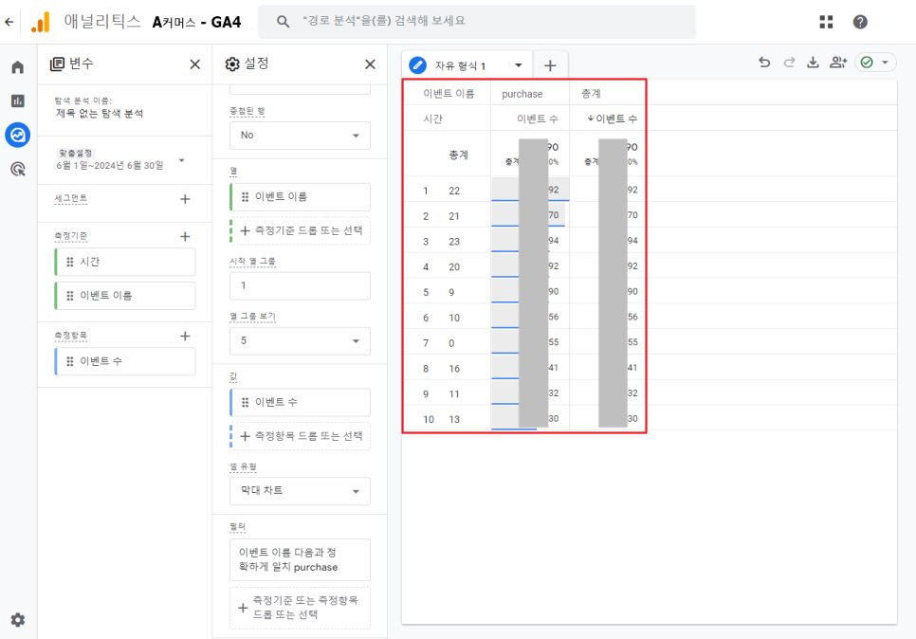
Task: Select table row 2 hour 21
Action: click(524, 216)
